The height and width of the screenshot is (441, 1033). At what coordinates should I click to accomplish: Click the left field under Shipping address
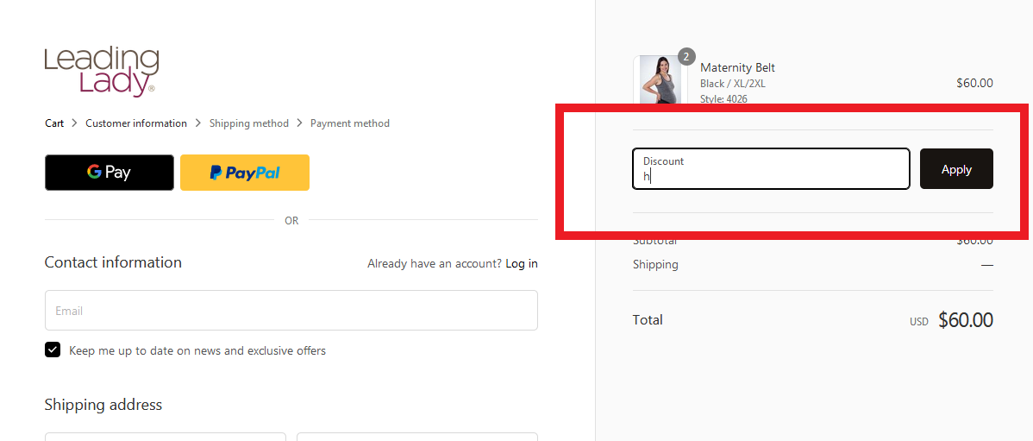click(166, 437)
